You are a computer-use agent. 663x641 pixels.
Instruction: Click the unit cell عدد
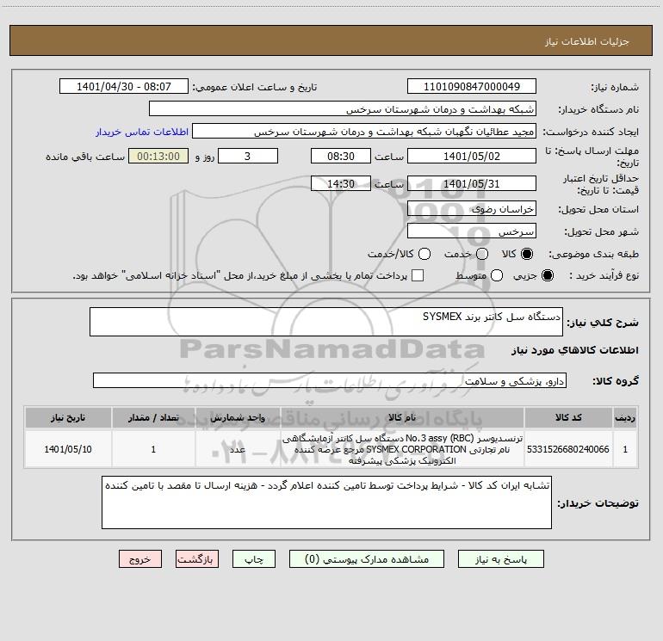[x=238, y=449]
